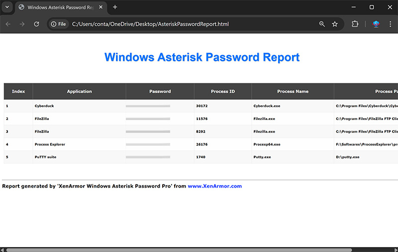398x252 pixels.
Task: Minimize the browser window
Action: click(353, 7)
